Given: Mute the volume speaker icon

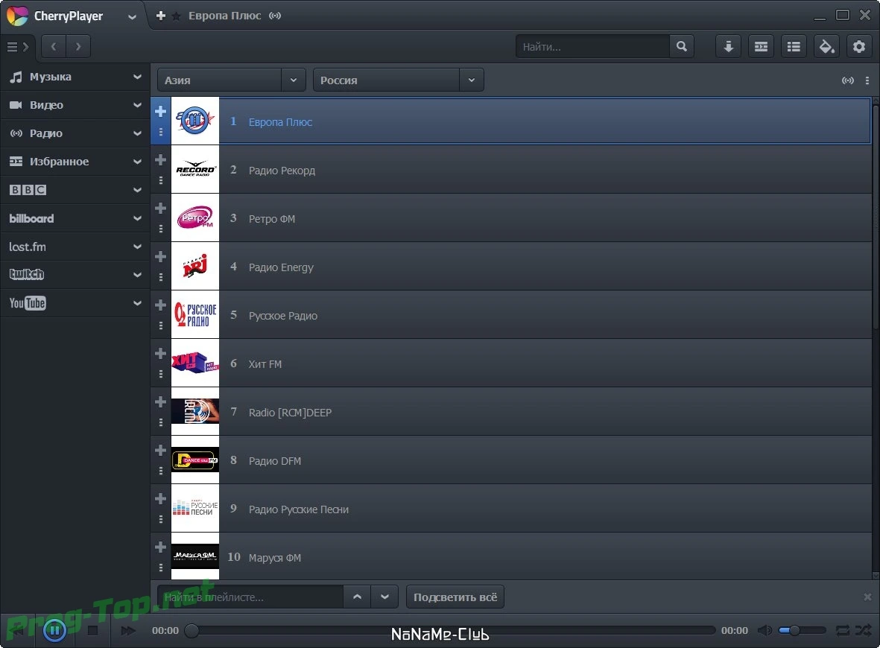Looking at the screenshot, I should [x=765, y=631].
